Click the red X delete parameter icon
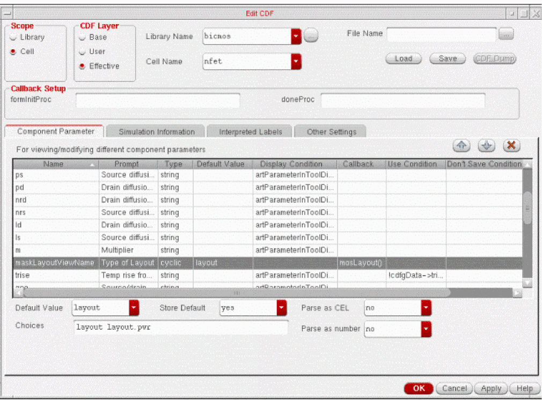 pyautogui.click(x=511, y=146)
